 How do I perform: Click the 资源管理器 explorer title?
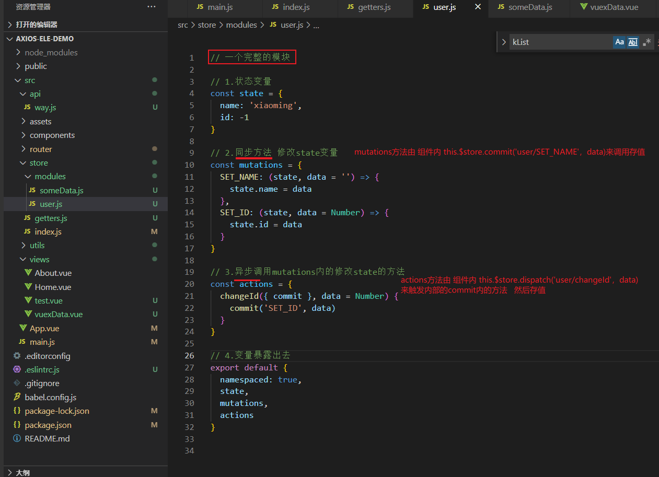click(x=33, y=7)
